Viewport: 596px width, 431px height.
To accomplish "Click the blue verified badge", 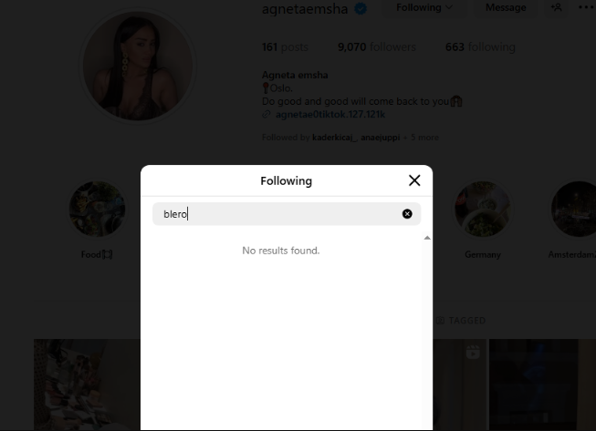I will (361, 8).
